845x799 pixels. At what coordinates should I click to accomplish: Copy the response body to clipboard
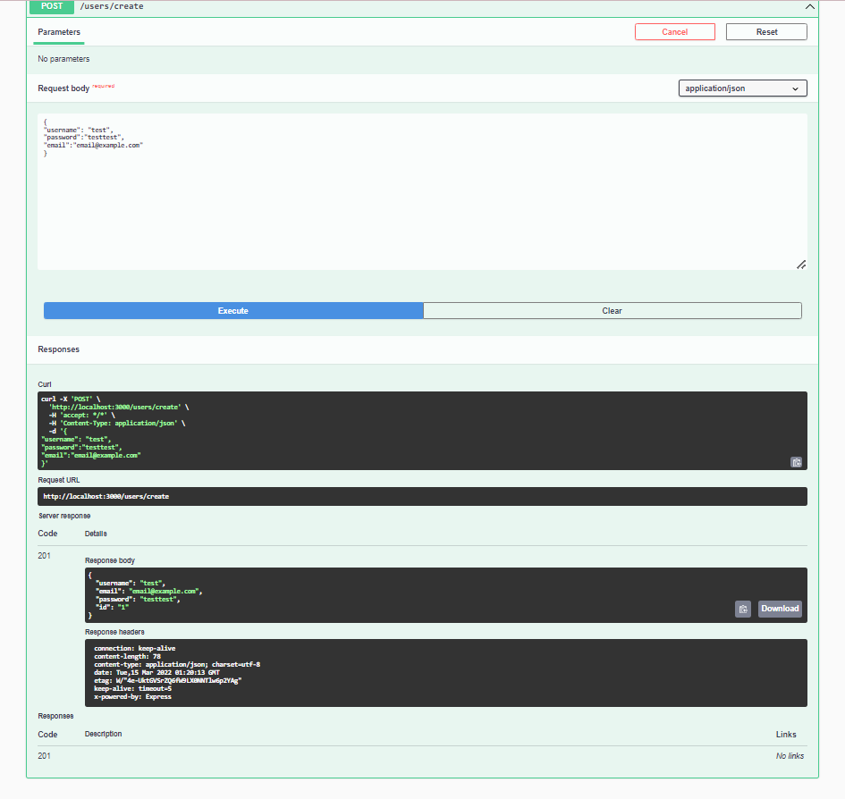click(742, 609)
